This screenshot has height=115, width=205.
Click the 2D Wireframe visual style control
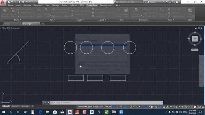13,28
